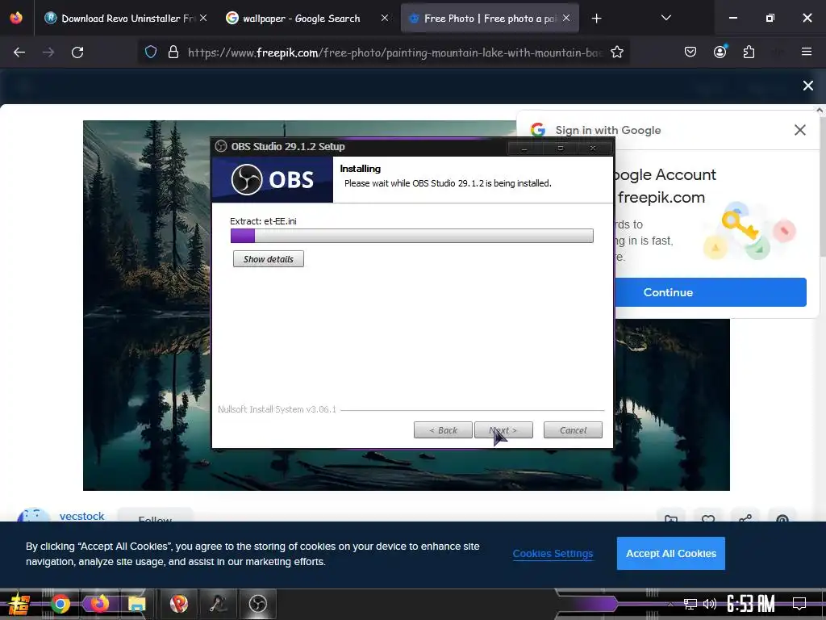Click the taskbar clock showing 6:53 AM

(x=751, y=604)
